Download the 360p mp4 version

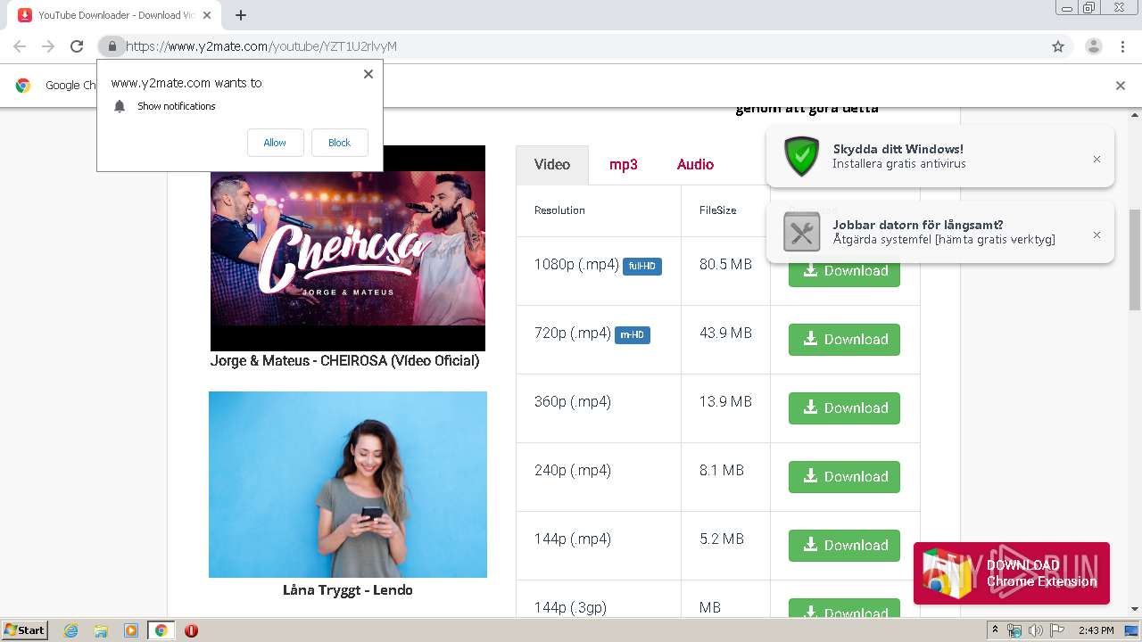tap(844, 408)
